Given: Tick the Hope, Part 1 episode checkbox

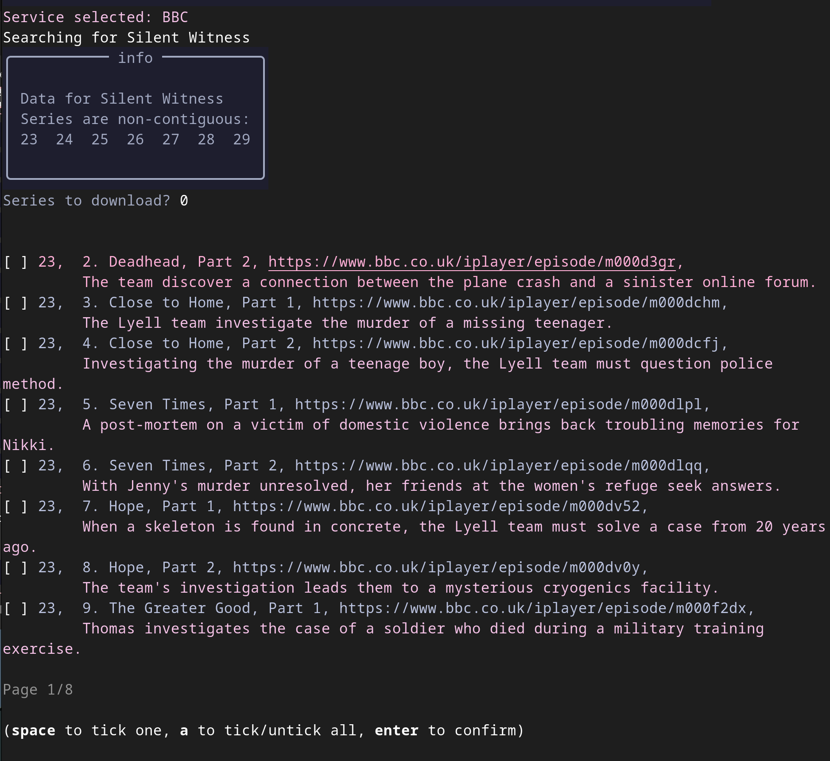Looking at the screenshot, I should coord(16,506).
